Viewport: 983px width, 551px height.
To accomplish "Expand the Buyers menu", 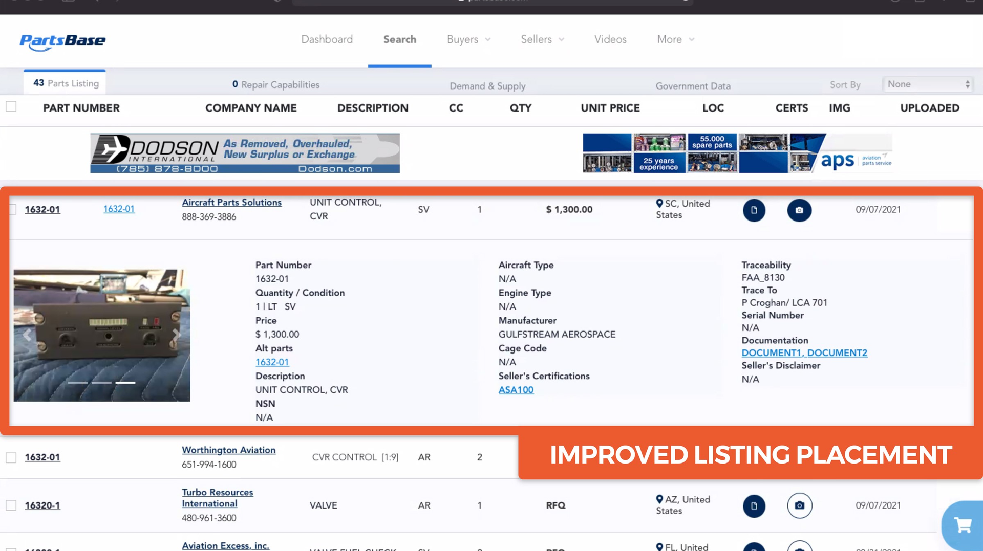I will (x=468, y=39).
